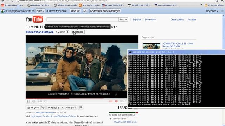Open the WOODTV.com Blogs link

(125, 122)
